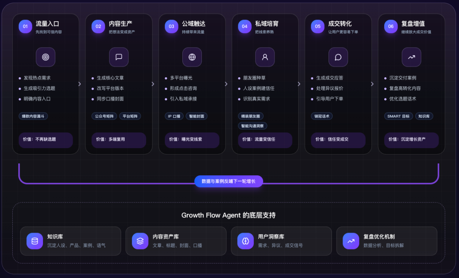This screenshot has height=278, width=459.
Task: Click chevron between 内容生产 and 公域触达
Action: (x=153, y=84)
